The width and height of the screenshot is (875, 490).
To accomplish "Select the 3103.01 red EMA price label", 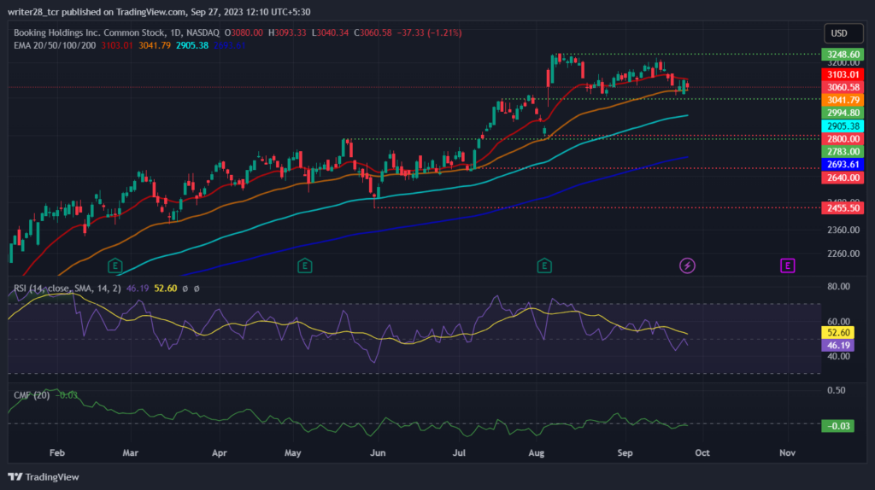I will click(x=843, y=74).
